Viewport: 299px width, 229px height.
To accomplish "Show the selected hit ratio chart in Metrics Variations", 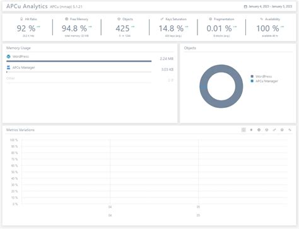I will [x=243, y=130].
